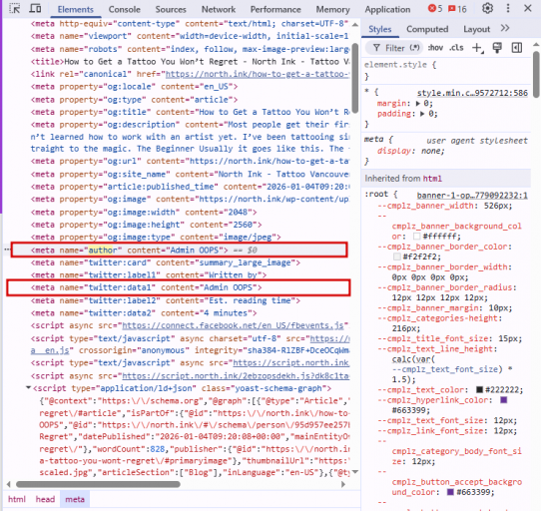Open the Network tab
This screenshot has height=511, width=541.
pos(219,9)
